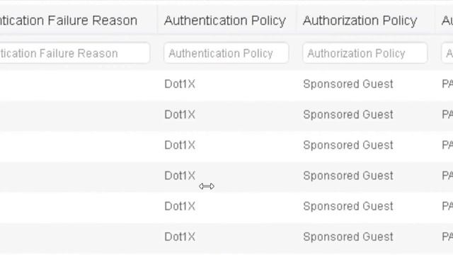The height and width of the screenshot is (255, 453).
Task: Focus the Authentication Failure Reason filter box
Action: pos(75,53)
